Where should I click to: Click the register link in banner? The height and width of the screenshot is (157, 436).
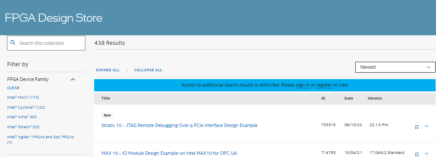324,85
